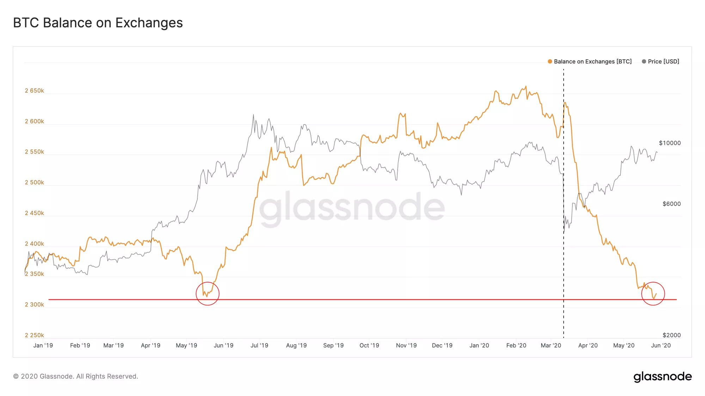The width and height of the screenshot is (705, 396).
Task: Click the Mar '20 x-axis label
Action: tap(551, 346)
